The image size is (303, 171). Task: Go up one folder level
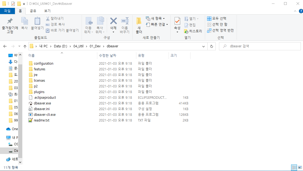25,46
